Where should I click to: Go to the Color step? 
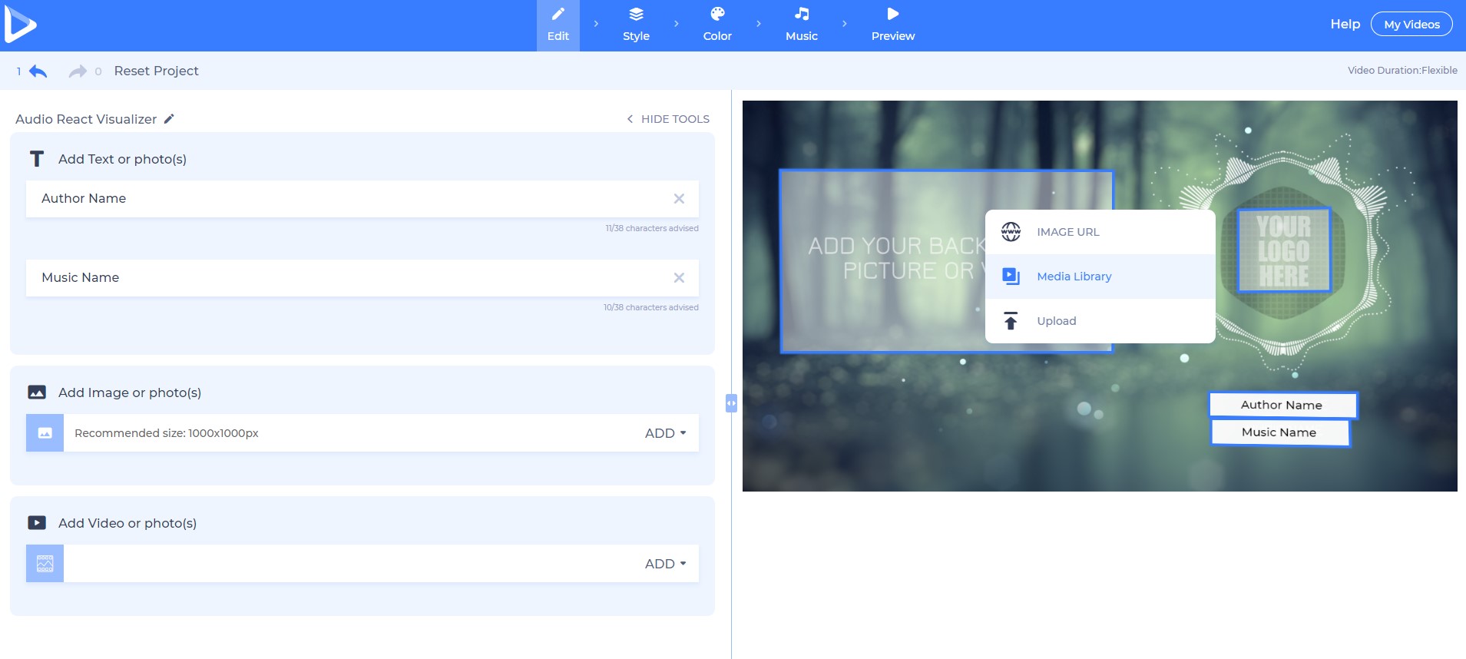[x=717, y=25]
